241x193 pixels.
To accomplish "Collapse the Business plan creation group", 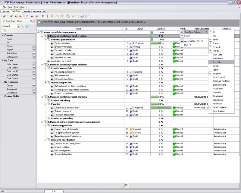I will 45,40.
